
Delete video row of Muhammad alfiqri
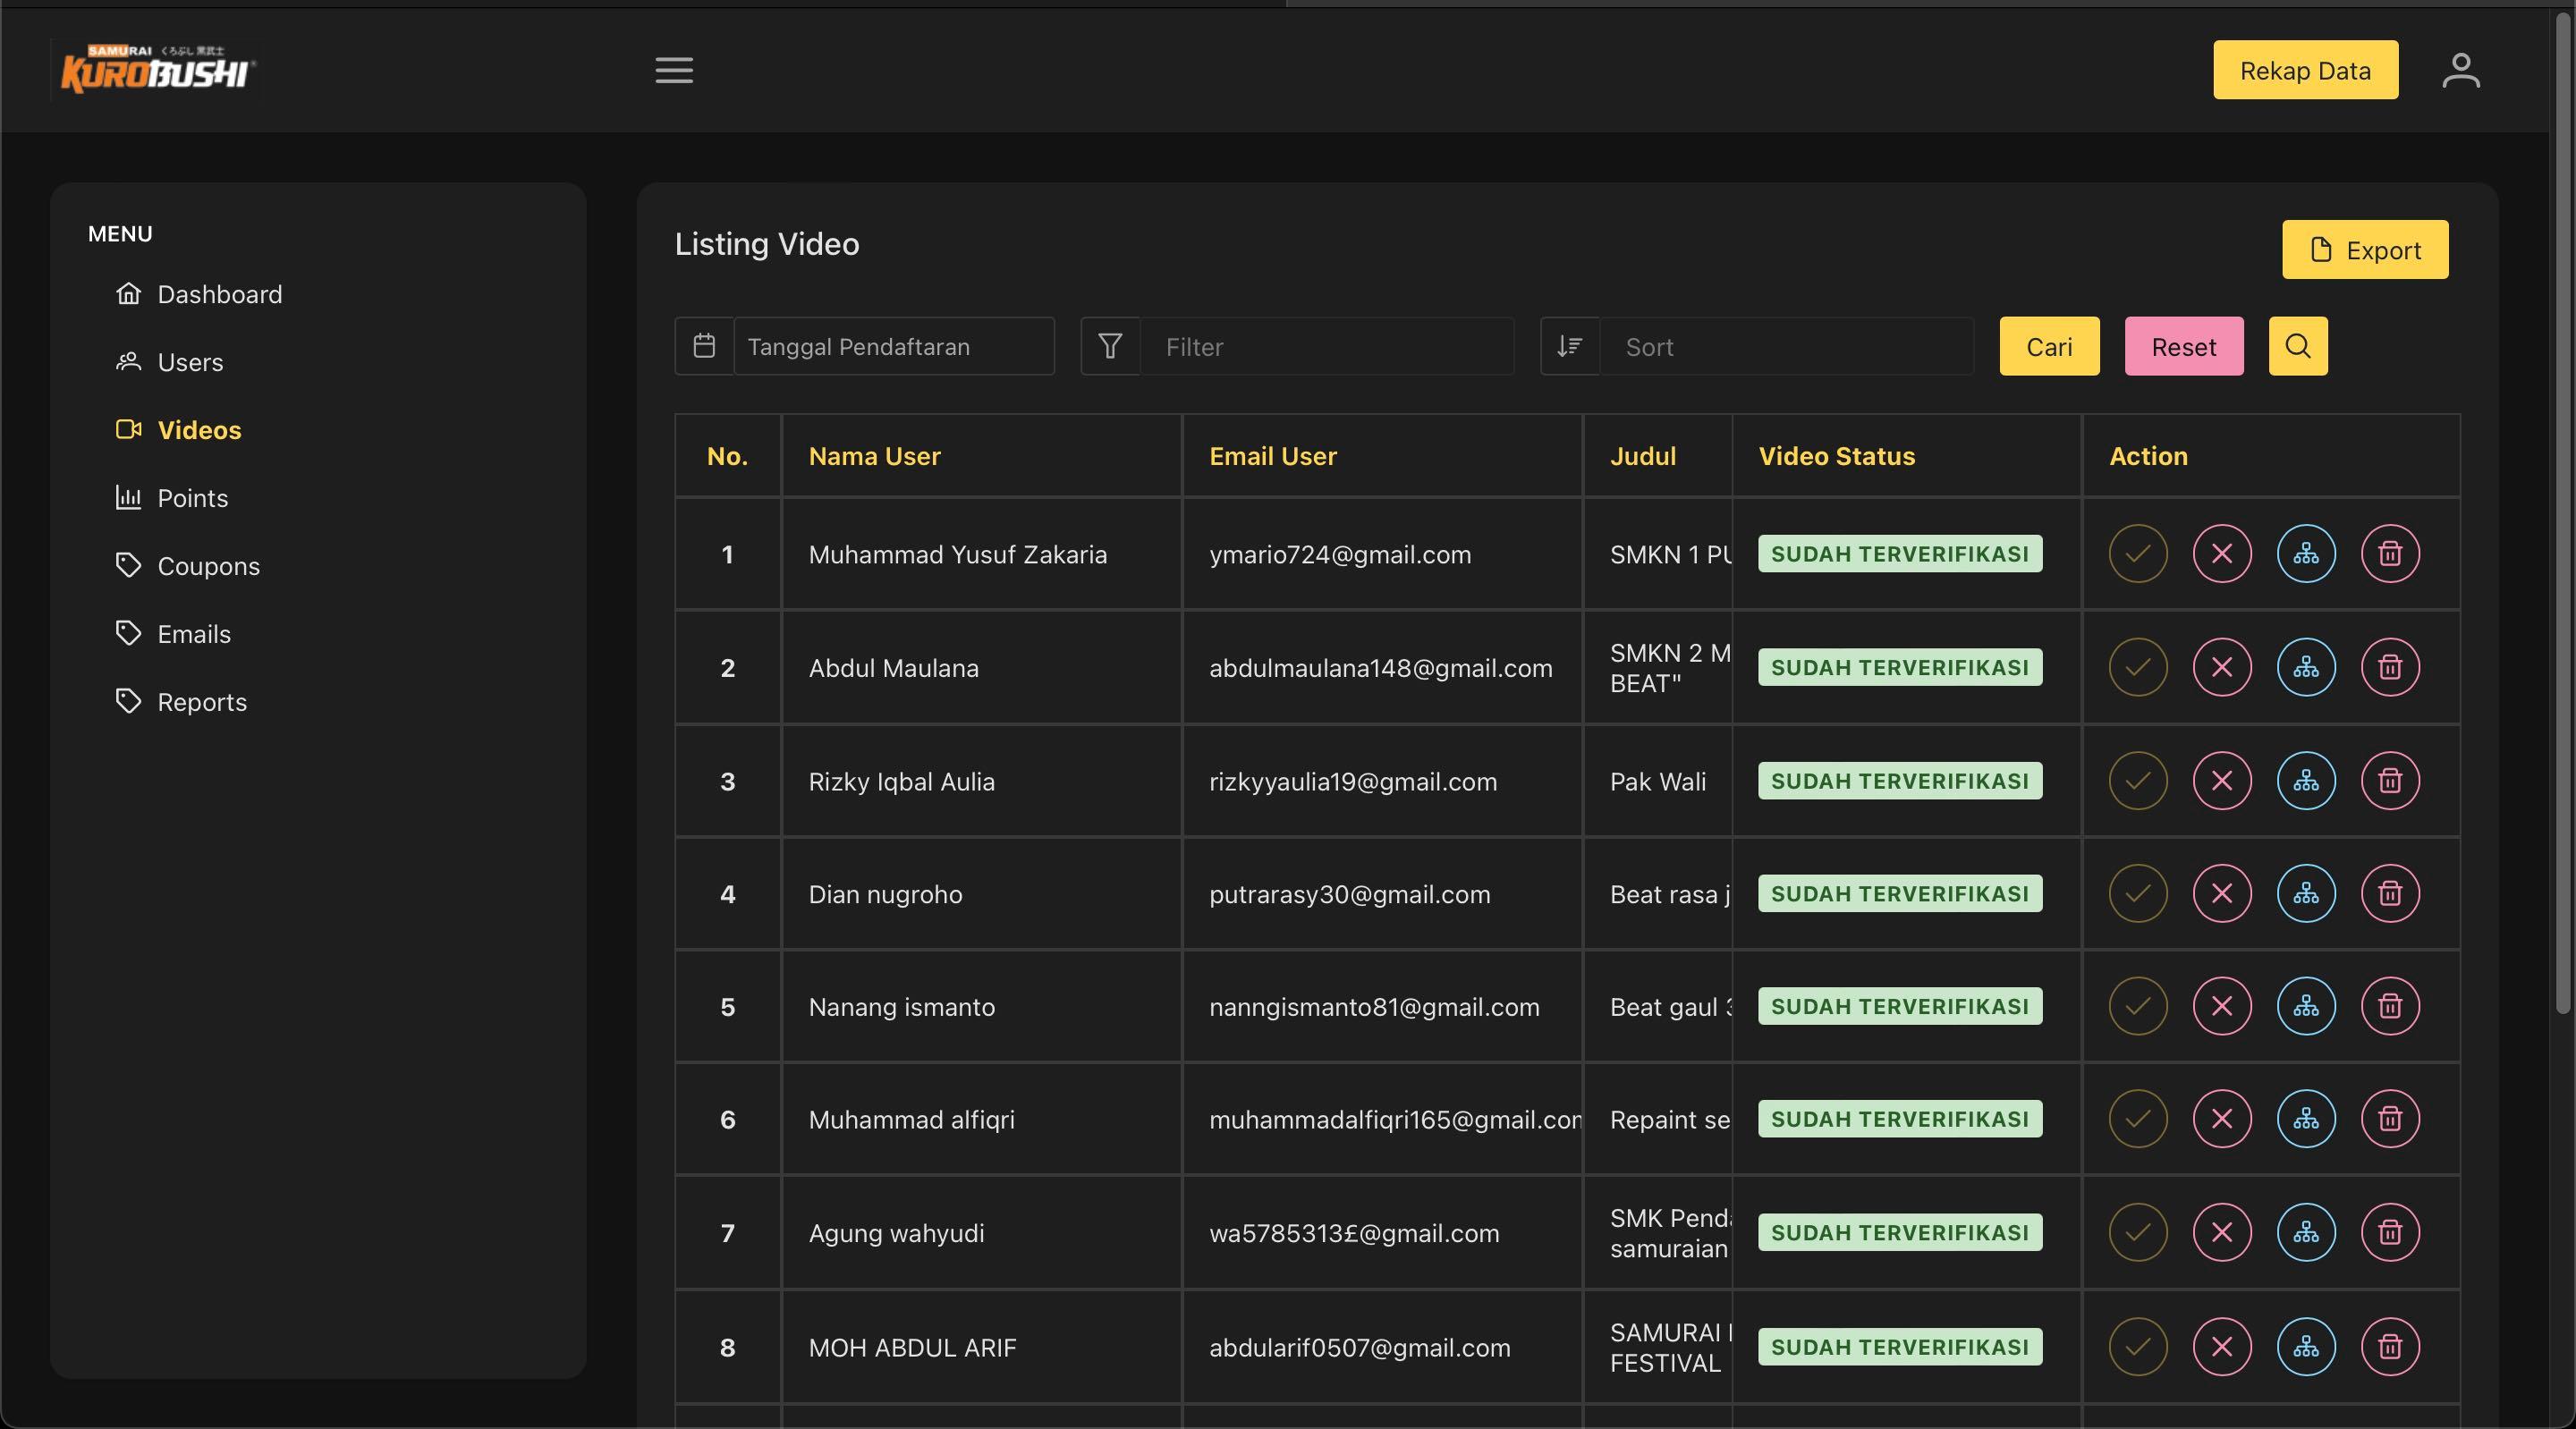click(2390, 1118)
